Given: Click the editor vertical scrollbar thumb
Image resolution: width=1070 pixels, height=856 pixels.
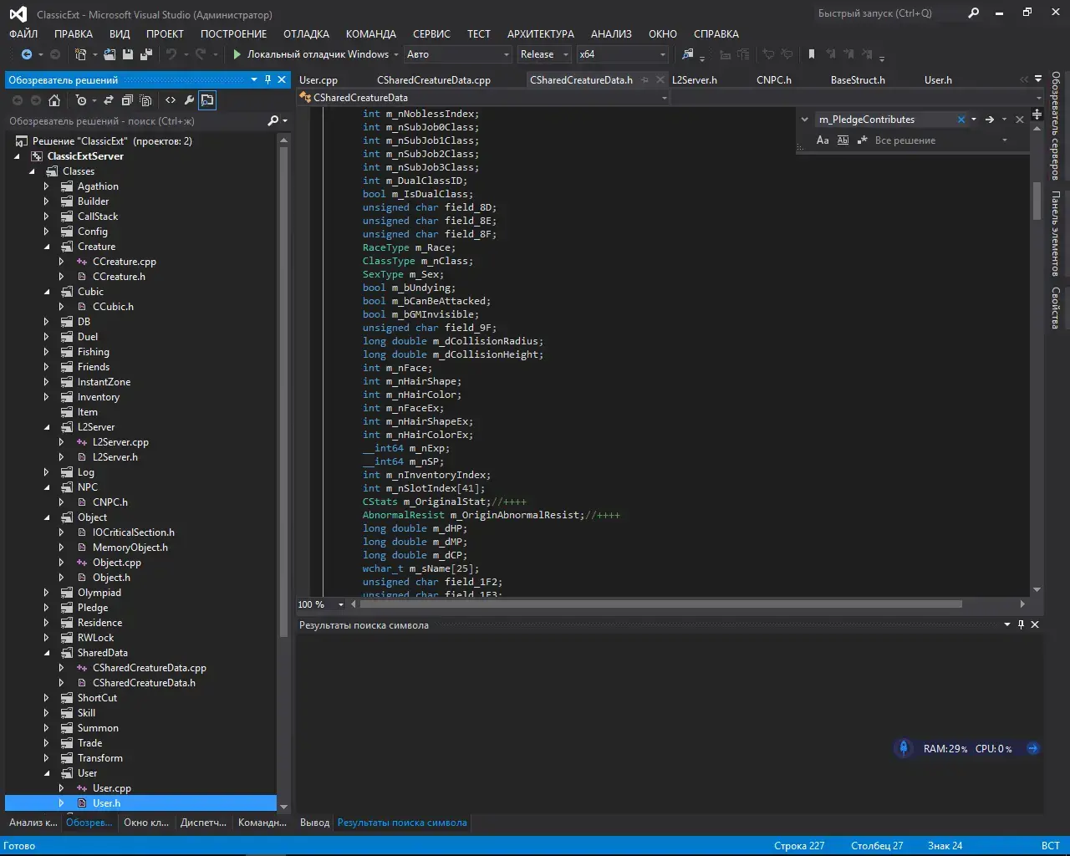Looking at the screenshot, I should [1037, 201].
